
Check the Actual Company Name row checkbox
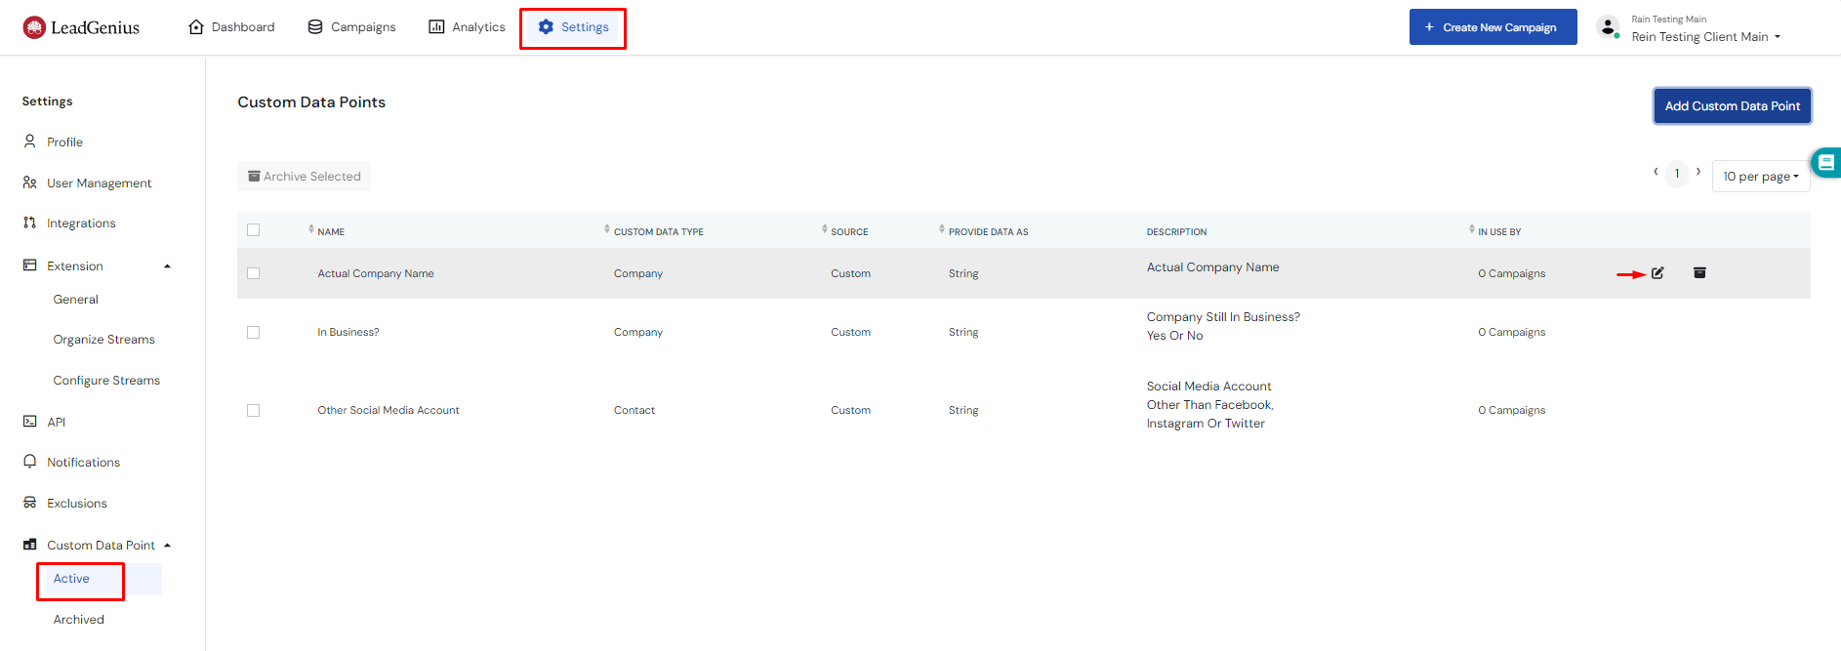pos(254,273)
